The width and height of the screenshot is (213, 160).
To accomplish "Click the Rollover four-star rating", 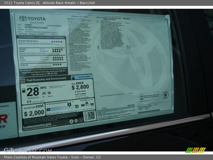I will click(57, 65).
